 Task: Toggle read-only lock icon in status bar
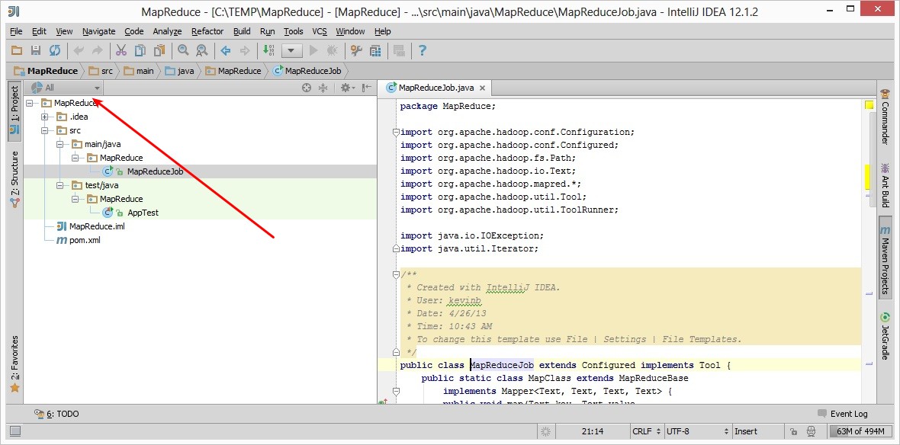click(793, 431)
